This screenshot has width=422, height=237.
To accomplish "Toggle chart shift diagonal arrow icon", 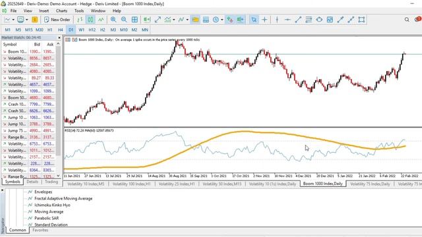I will pyautogui.click(x=158, y=20).
